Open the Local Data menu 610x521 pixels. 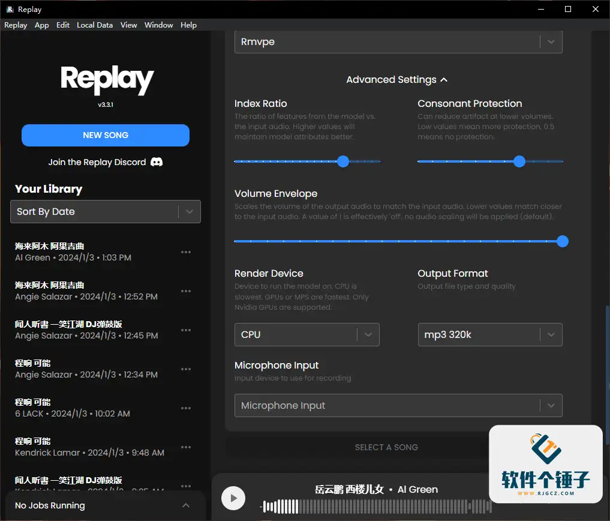point(95,25)
